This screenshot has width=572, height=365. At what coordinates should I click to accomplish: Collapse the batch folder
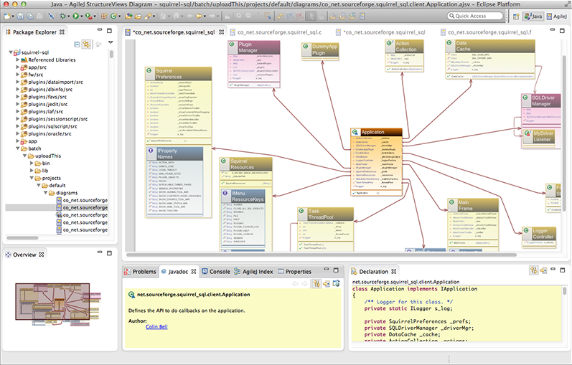tap(18, 148)
